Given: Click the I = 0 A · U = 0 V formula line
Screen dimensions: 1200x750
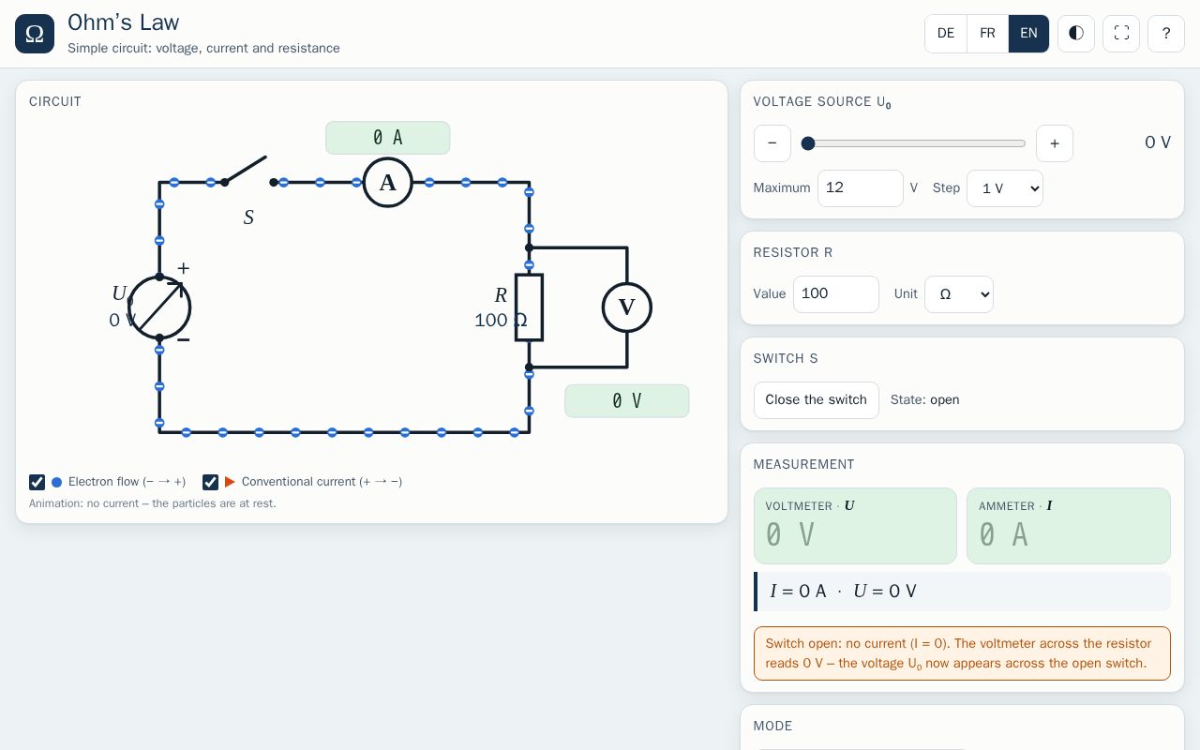Looking at the screenshot, I should click(962, 592).
